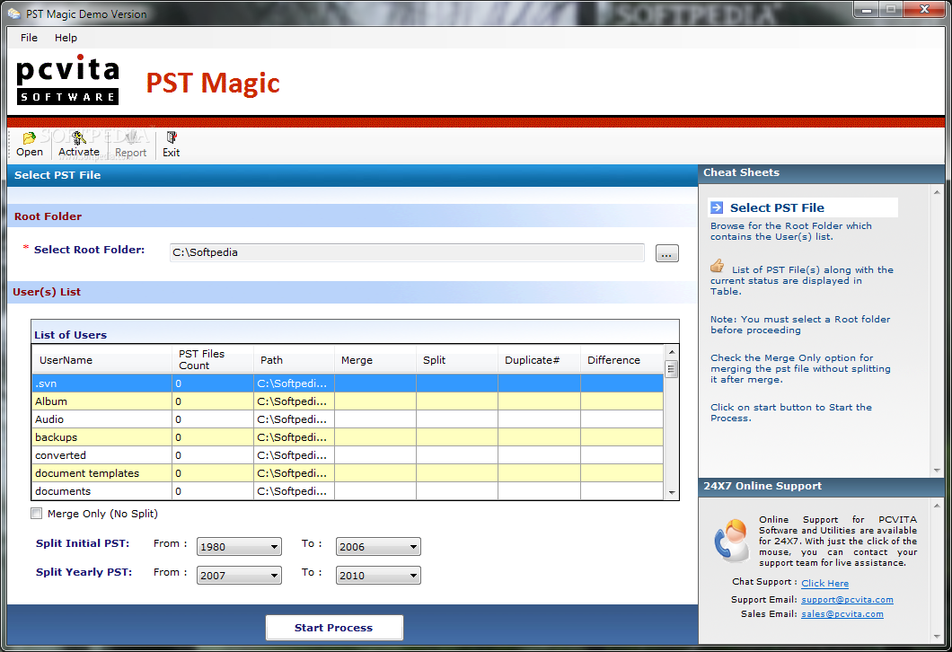952x652 pixels.
Task: Click the support@pcvita.com email link
Action: click(x=847, y=600)
